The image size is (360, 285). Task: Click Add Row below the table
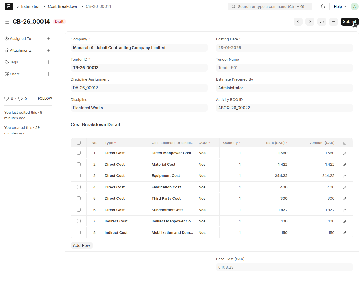coord(82,245)
